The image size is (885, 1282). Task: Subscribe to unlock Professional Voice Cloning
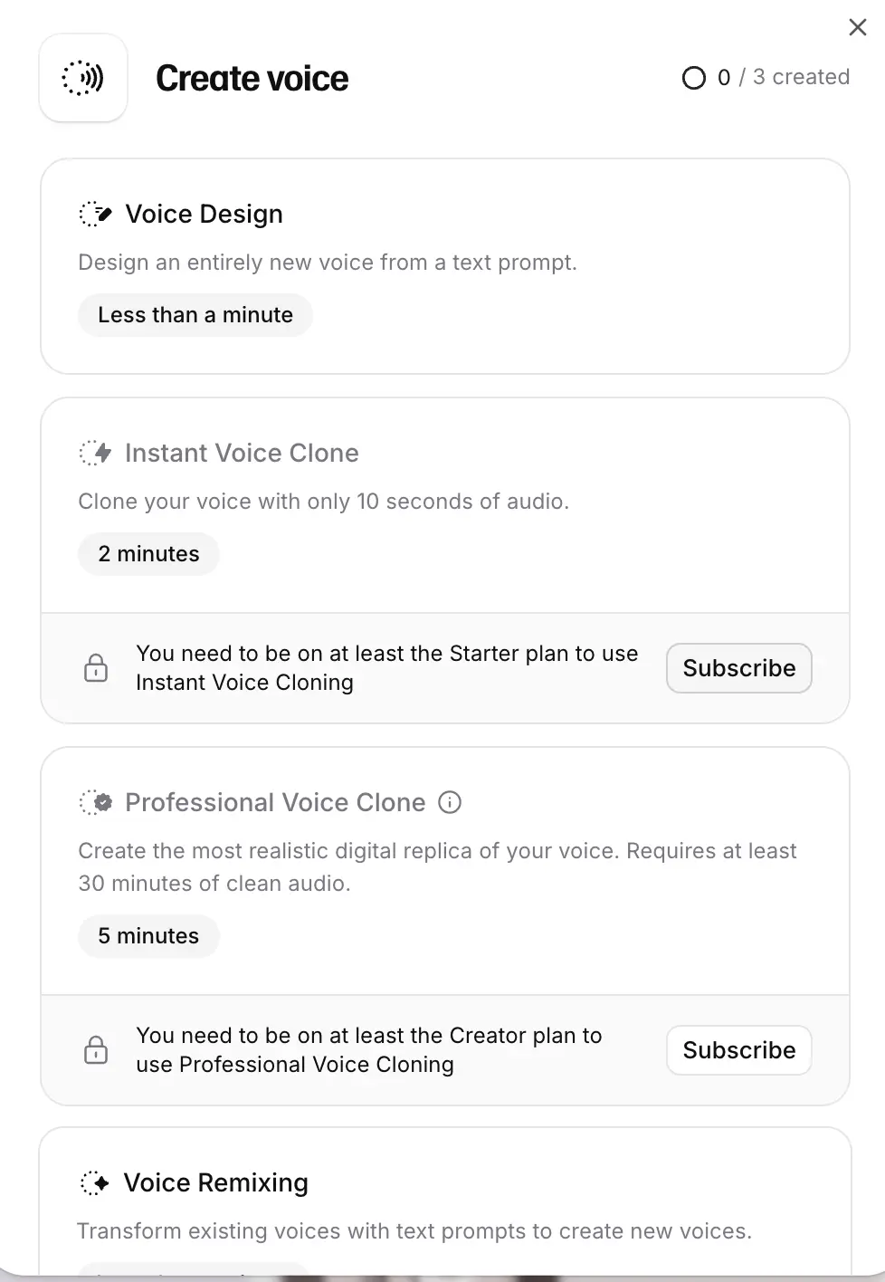pyautogui.click(x=738, y=1050)
